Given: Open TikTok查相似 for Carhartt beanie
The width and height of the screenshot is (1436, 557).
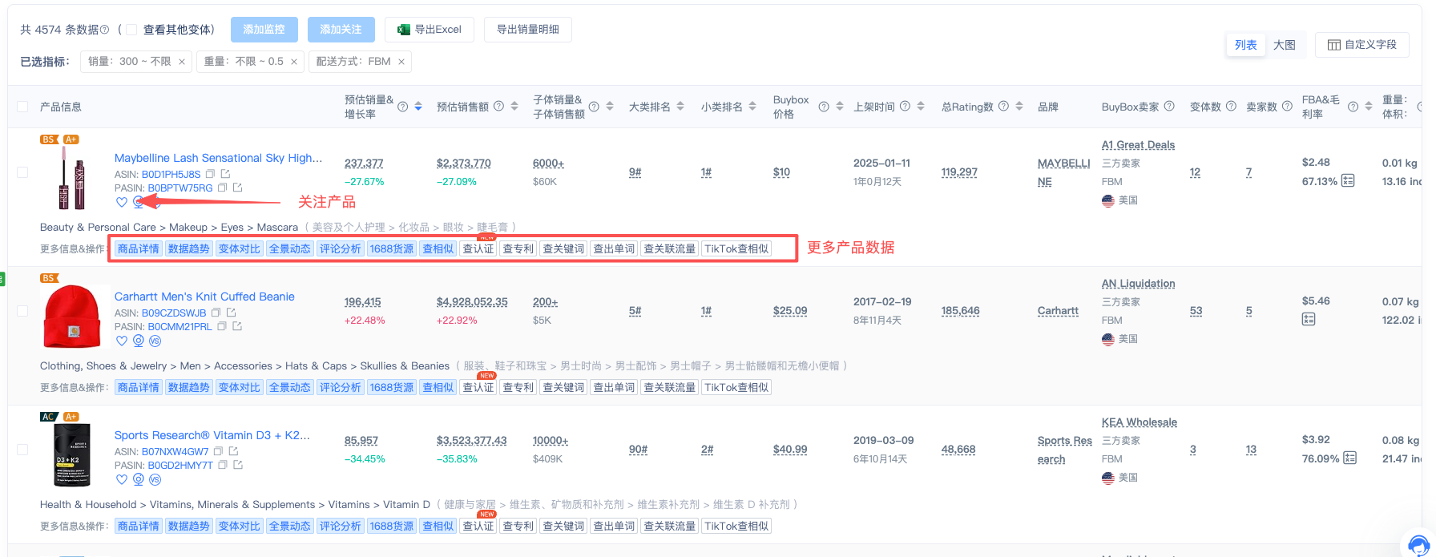Looking at the screenshot, I should [x=736, y=387].
